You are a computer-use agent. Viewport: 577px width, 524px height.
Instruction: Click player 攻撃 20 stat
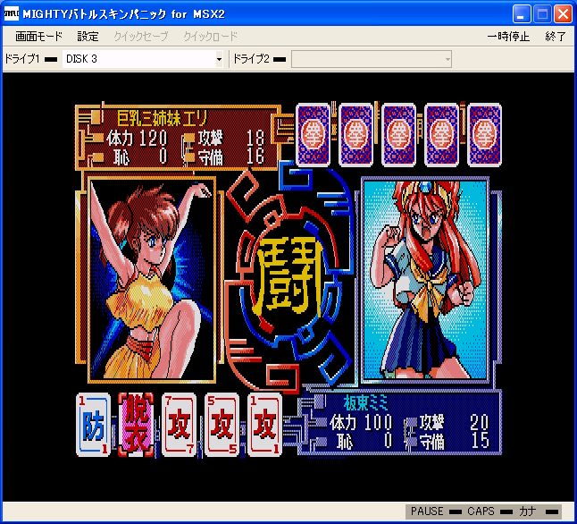point(454,422)
